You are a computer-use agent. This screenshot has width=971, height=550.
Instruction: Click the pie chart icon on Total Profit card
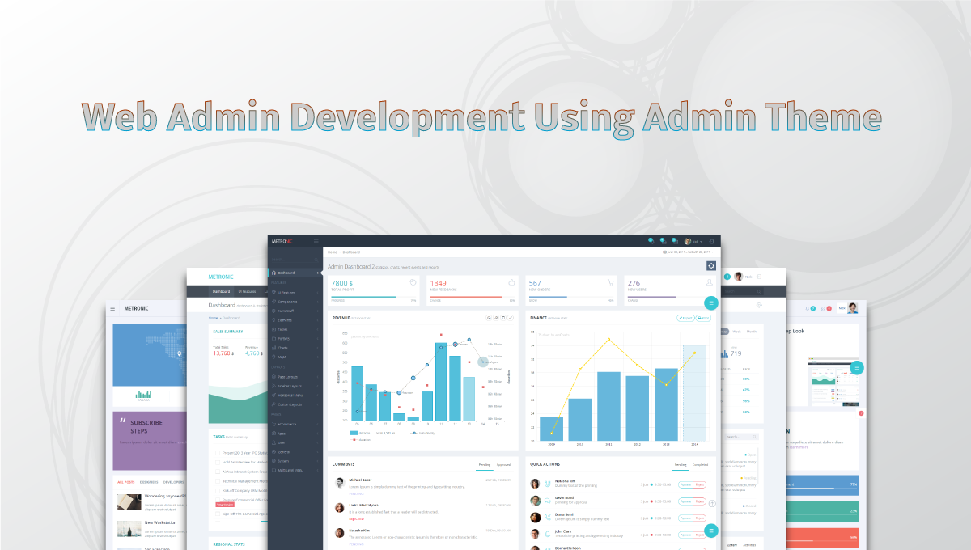(413, 282)
